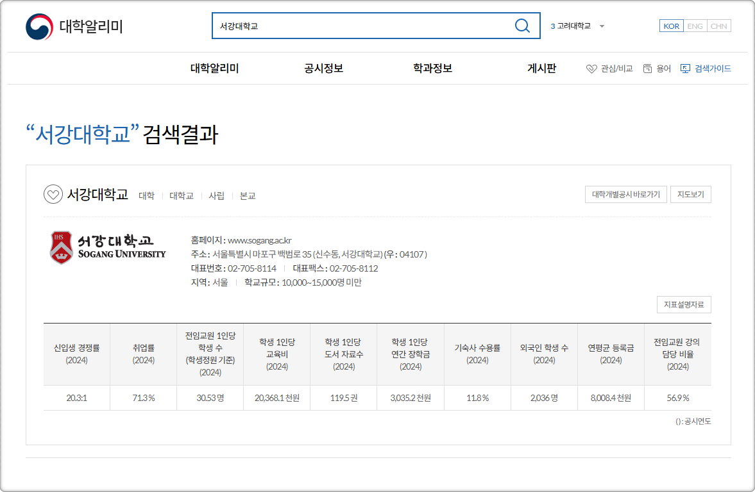
Task: Open the 검색가이드 link
Action: click(713, 69)
